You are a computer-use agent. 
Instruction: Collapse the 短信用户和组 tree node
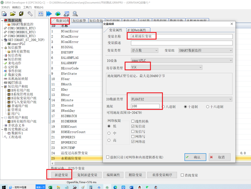[2, 87]
